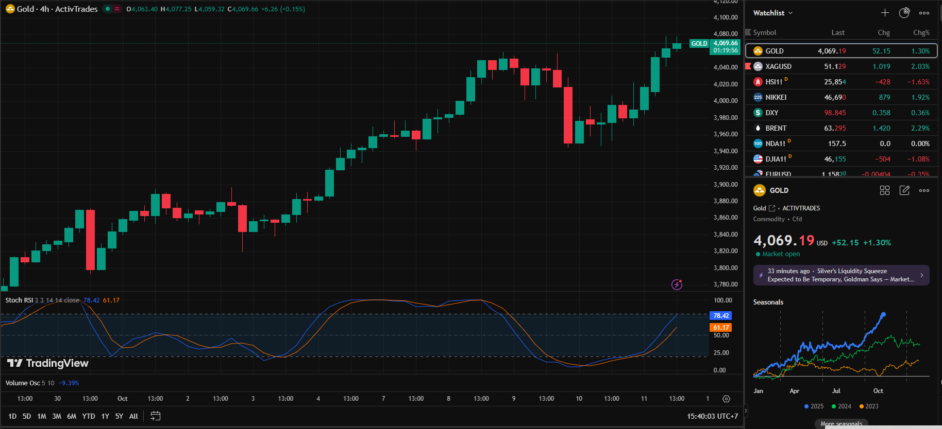Image resolution: width=942 pixels, height=429 pixels.
Task: Open the watchlist advanced view pie icon
Action: [904, 13]
